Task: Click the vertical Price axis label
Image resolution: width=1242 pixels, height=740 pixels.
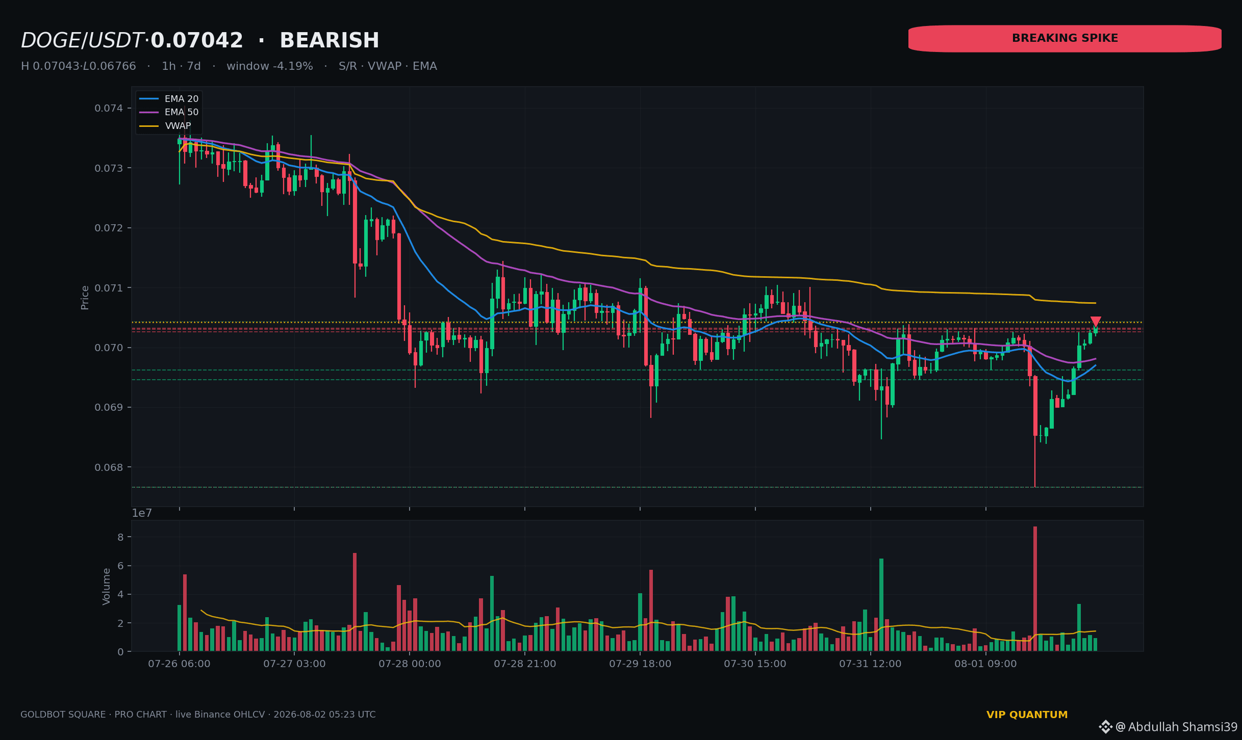Action: click(x=85, y=297)
